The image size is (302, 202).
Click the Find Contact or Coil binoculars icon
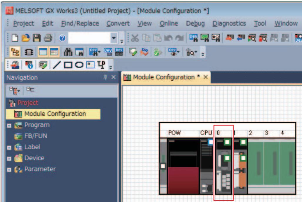pyautogui.click(x=216, y=38)
